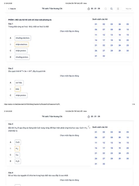The width and height of the screenshot is (139, 186).
Task: Submit the test with Nộp bài button
Action: coord(128,9)
